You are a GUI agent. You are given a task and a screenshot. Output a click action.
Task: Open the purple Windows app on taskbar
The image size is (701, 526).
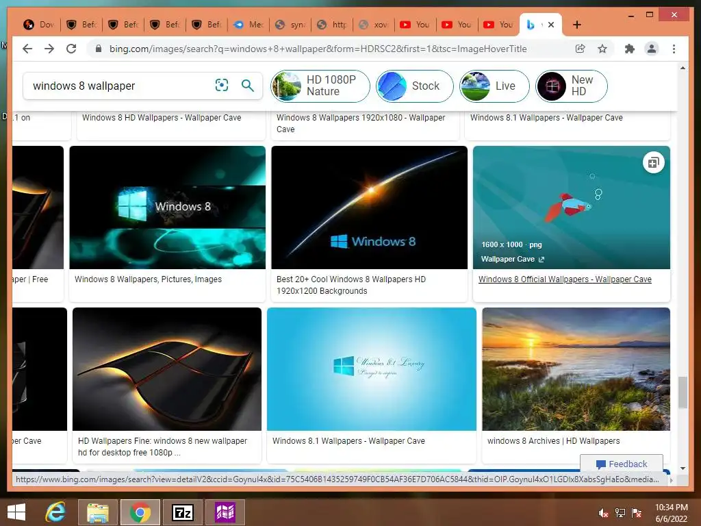[225, 512]
